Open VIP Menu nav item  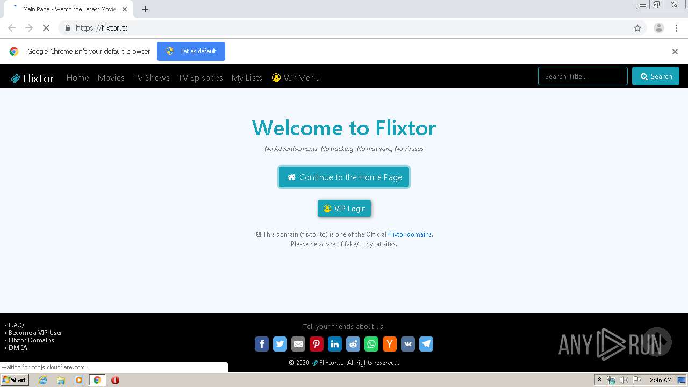point(296,78)
